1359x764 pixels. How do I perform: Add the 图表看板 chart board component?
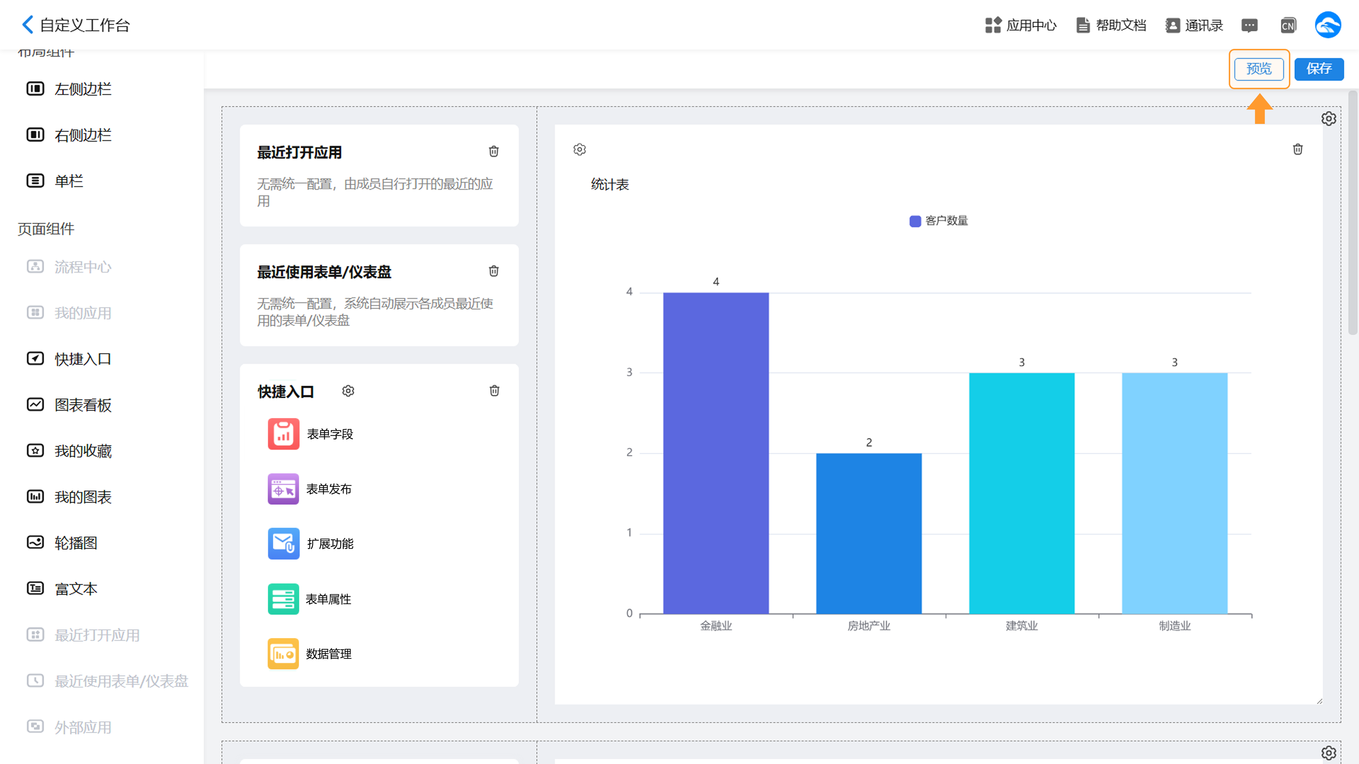69,405
